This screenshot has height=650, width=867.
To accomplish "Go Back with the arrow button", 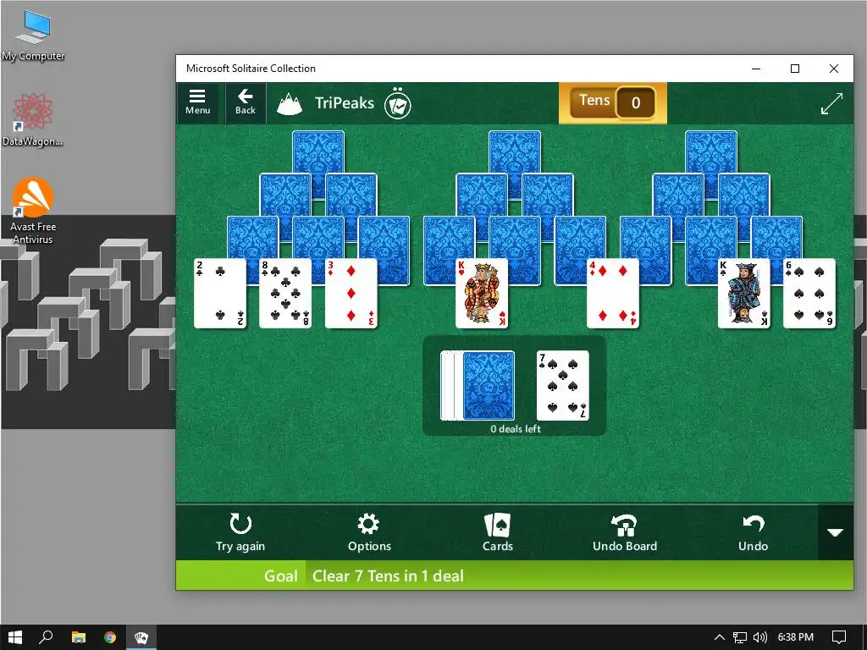I will tap(245, 102).
